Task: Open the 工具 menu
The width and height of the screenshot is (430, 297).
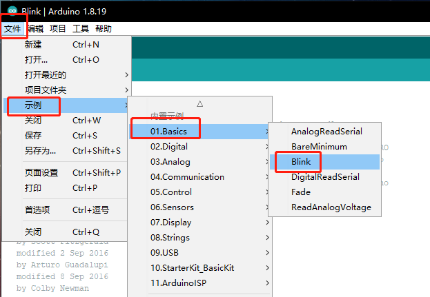Action: click(80, 28)
